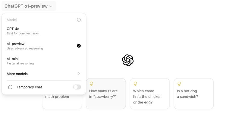Click the dashed-circle Temporary chat icon
The width and height of the screenshot is (226, 121).
[x=10, y=87]
